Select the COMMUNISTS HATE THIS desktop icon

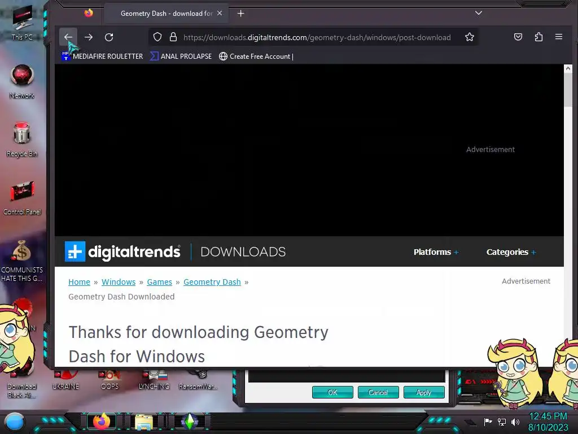(x=22, y=261)
